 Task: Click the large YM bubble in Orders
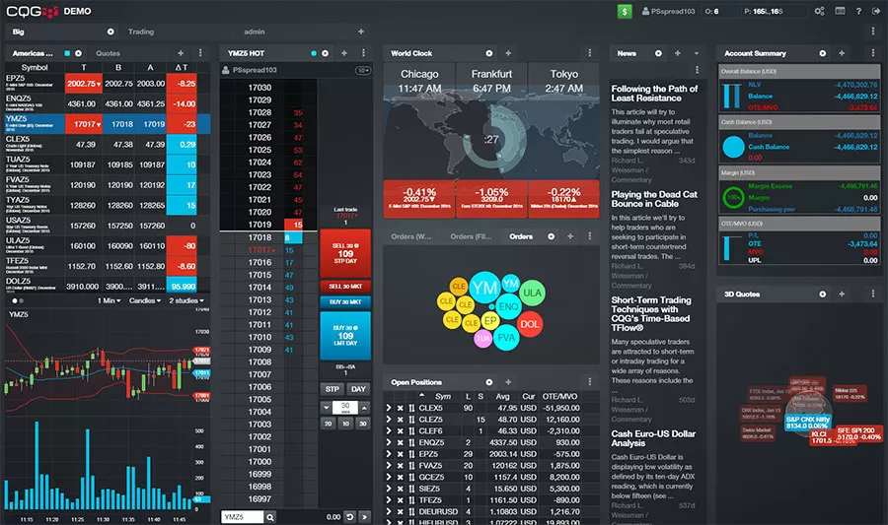click(x=483, y=289)
